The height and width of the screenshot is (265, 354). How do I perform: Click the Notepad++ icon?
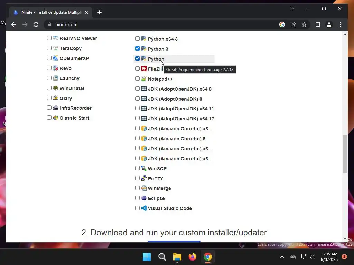(144, 79)
